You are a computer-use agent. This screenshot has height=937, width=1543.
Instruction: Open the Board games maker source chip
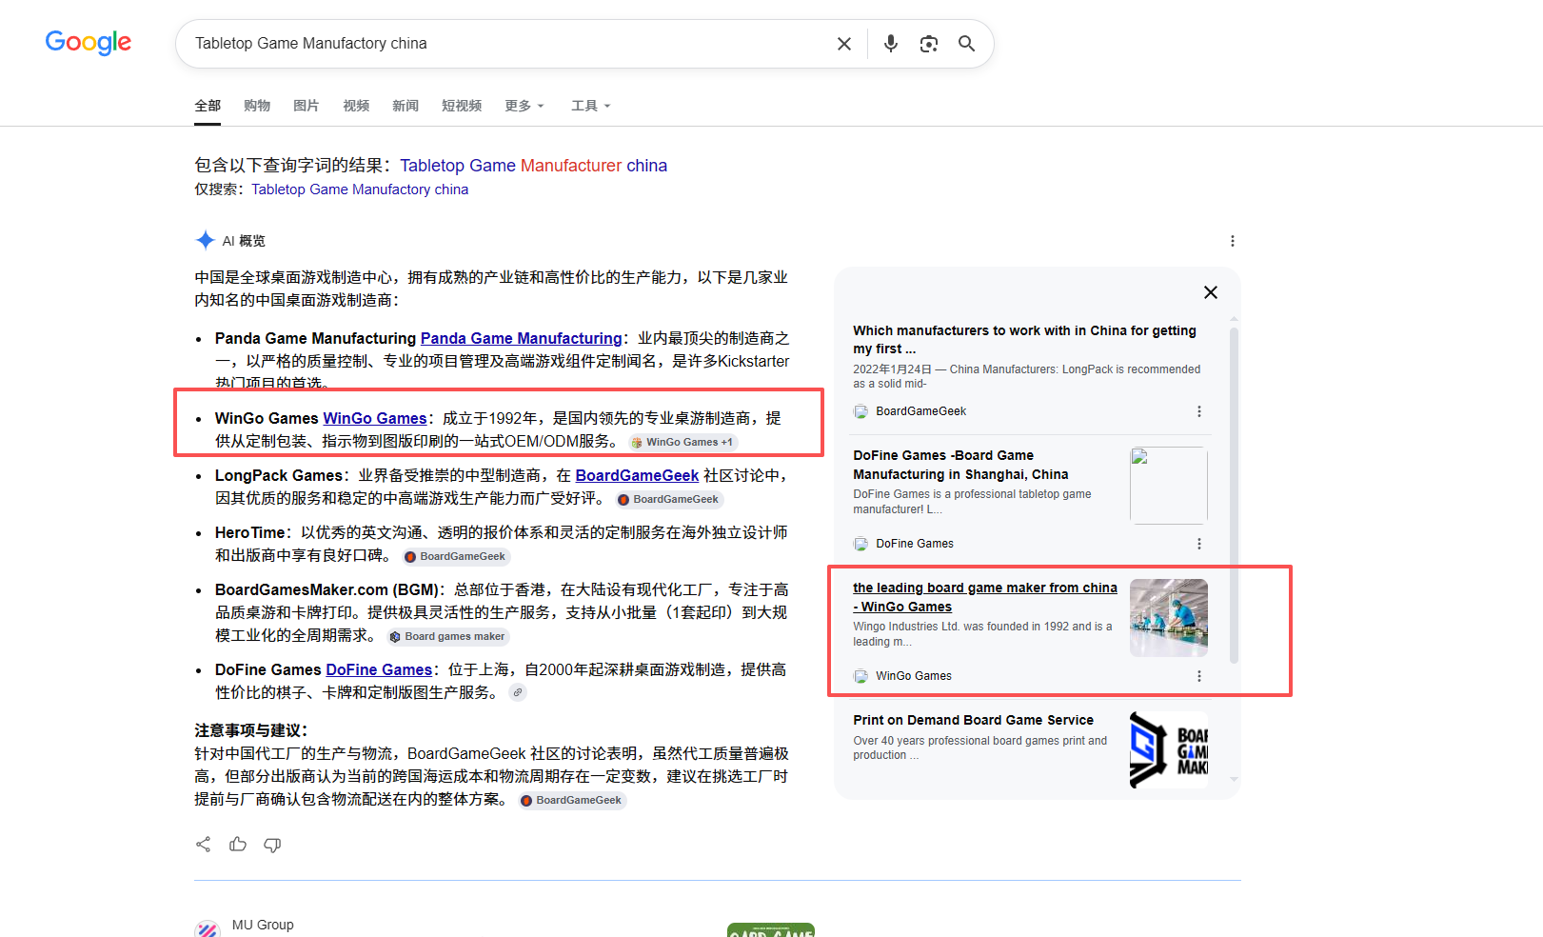click(447, 636)
